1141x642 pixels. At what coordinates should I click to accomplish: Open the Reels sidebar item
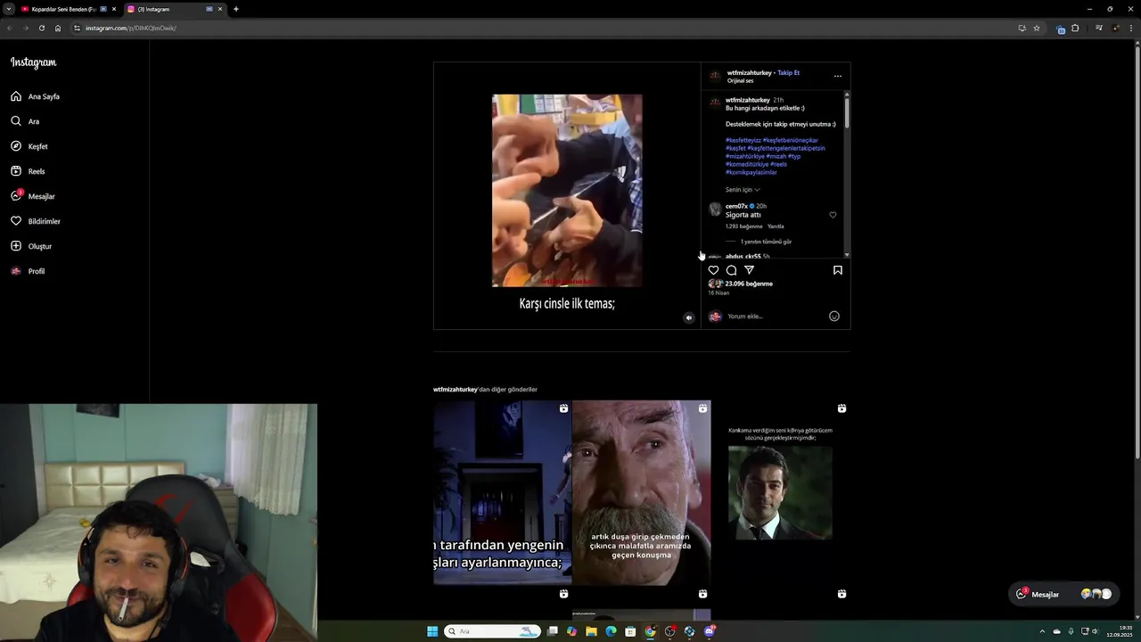tap(28, 171)
